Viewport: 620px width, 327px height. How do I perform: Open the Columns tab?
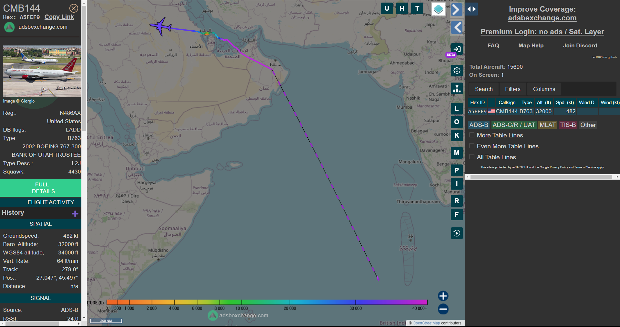click(x=544, y=89)
